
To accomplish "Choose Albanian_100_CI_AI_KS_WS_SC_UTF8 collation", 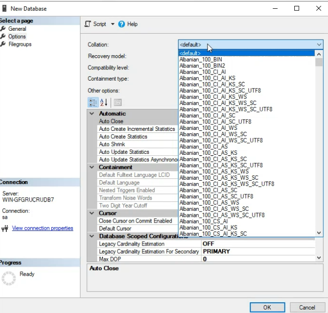I will coord(246,109).
